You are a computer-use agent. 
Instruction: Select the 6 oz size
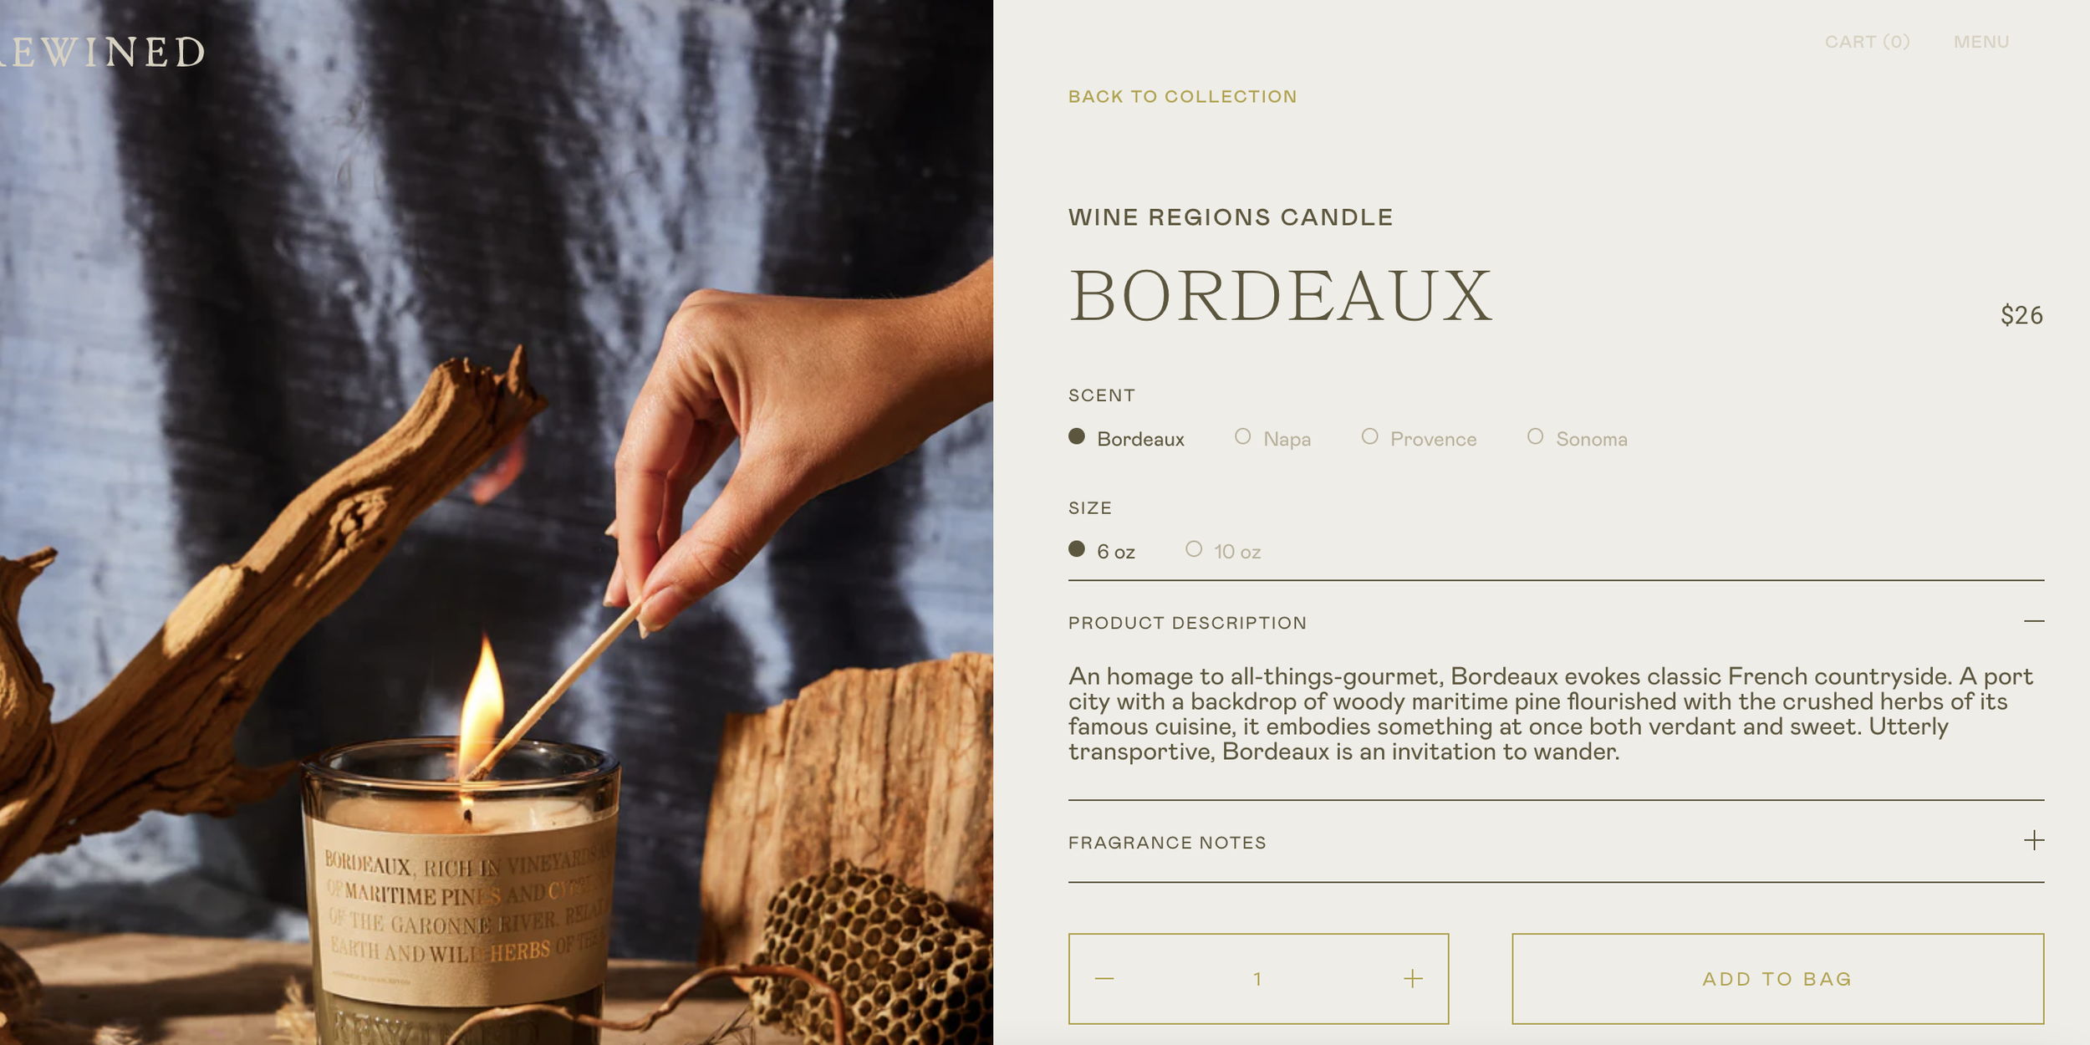pos(1101,551)
